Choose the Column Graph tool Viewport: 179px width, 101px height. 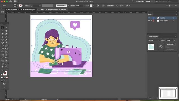[x=6, y=61]
